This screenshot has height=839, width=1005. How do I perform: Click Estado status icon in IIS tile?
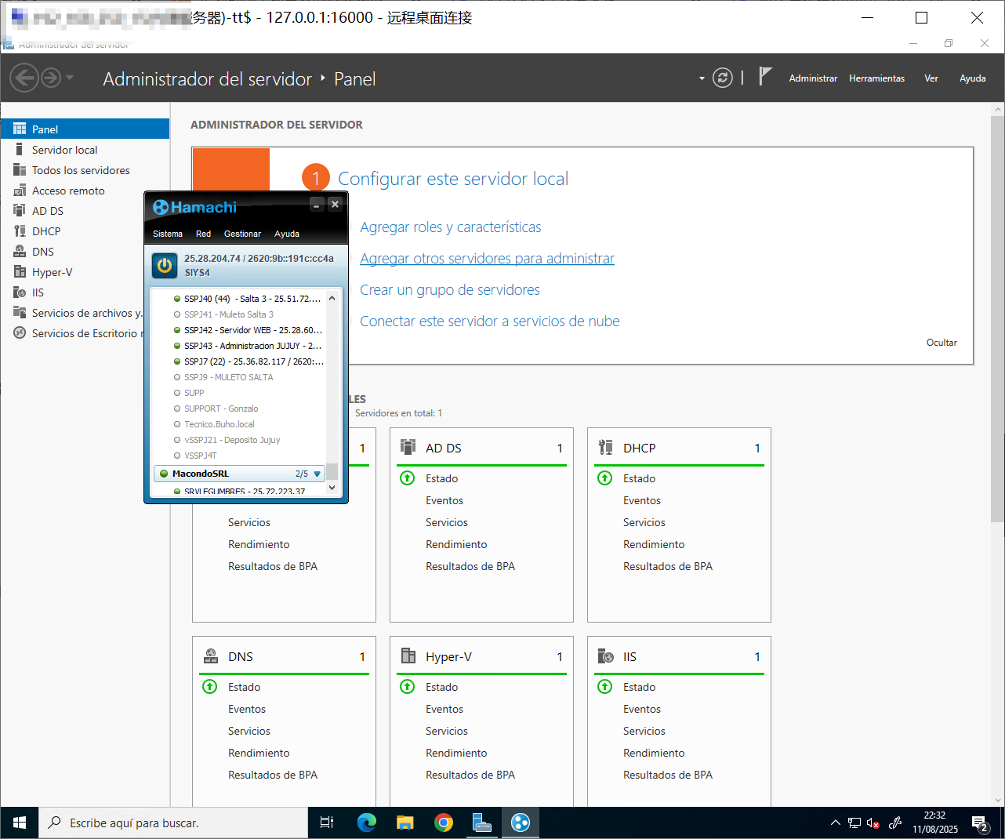(x=605, y=687)
